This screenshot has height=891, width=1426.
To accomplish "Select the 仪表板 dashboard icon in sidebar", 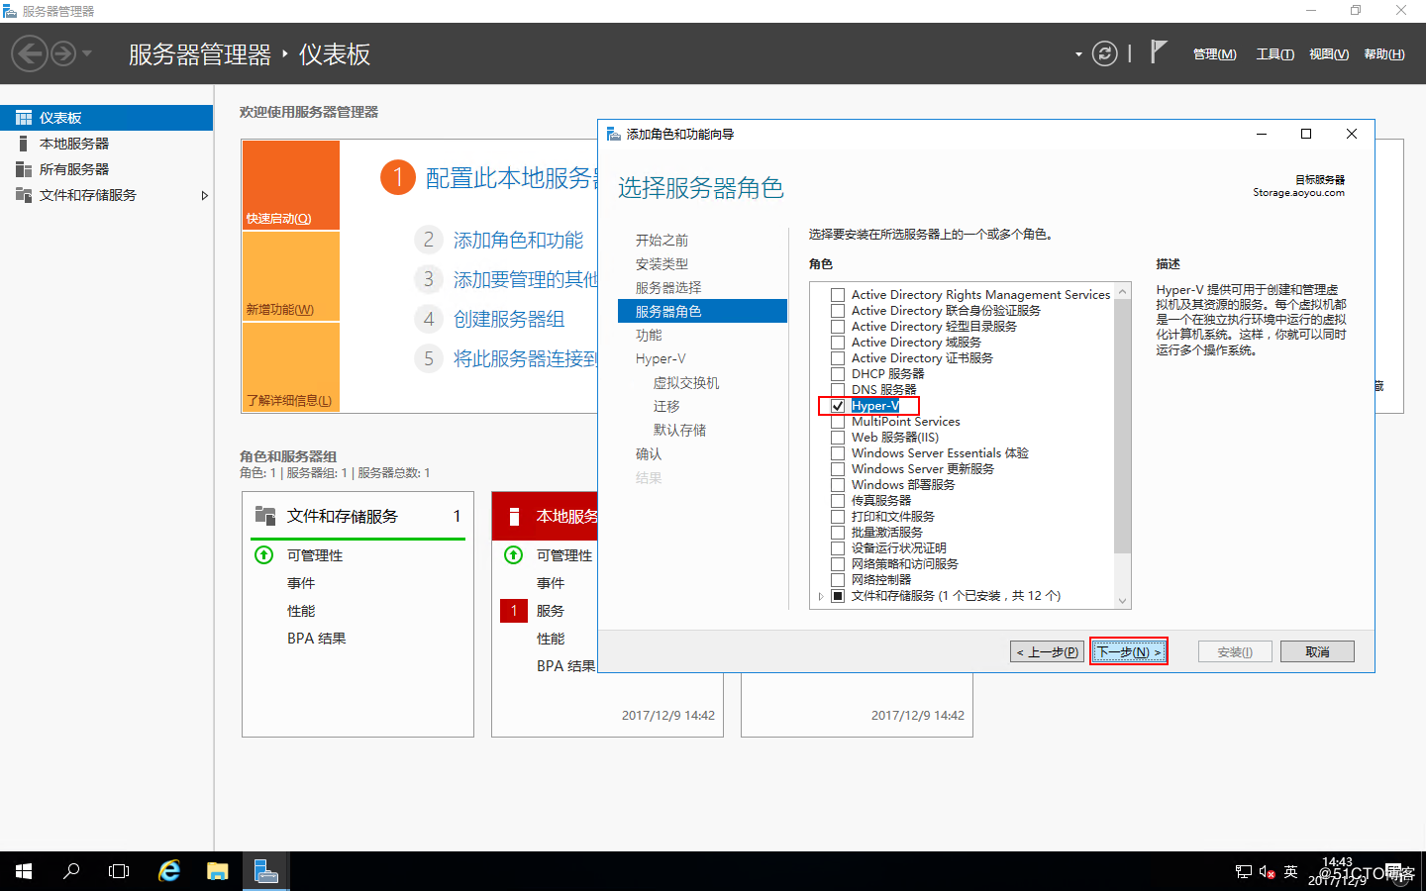I will tap(24, 118).
